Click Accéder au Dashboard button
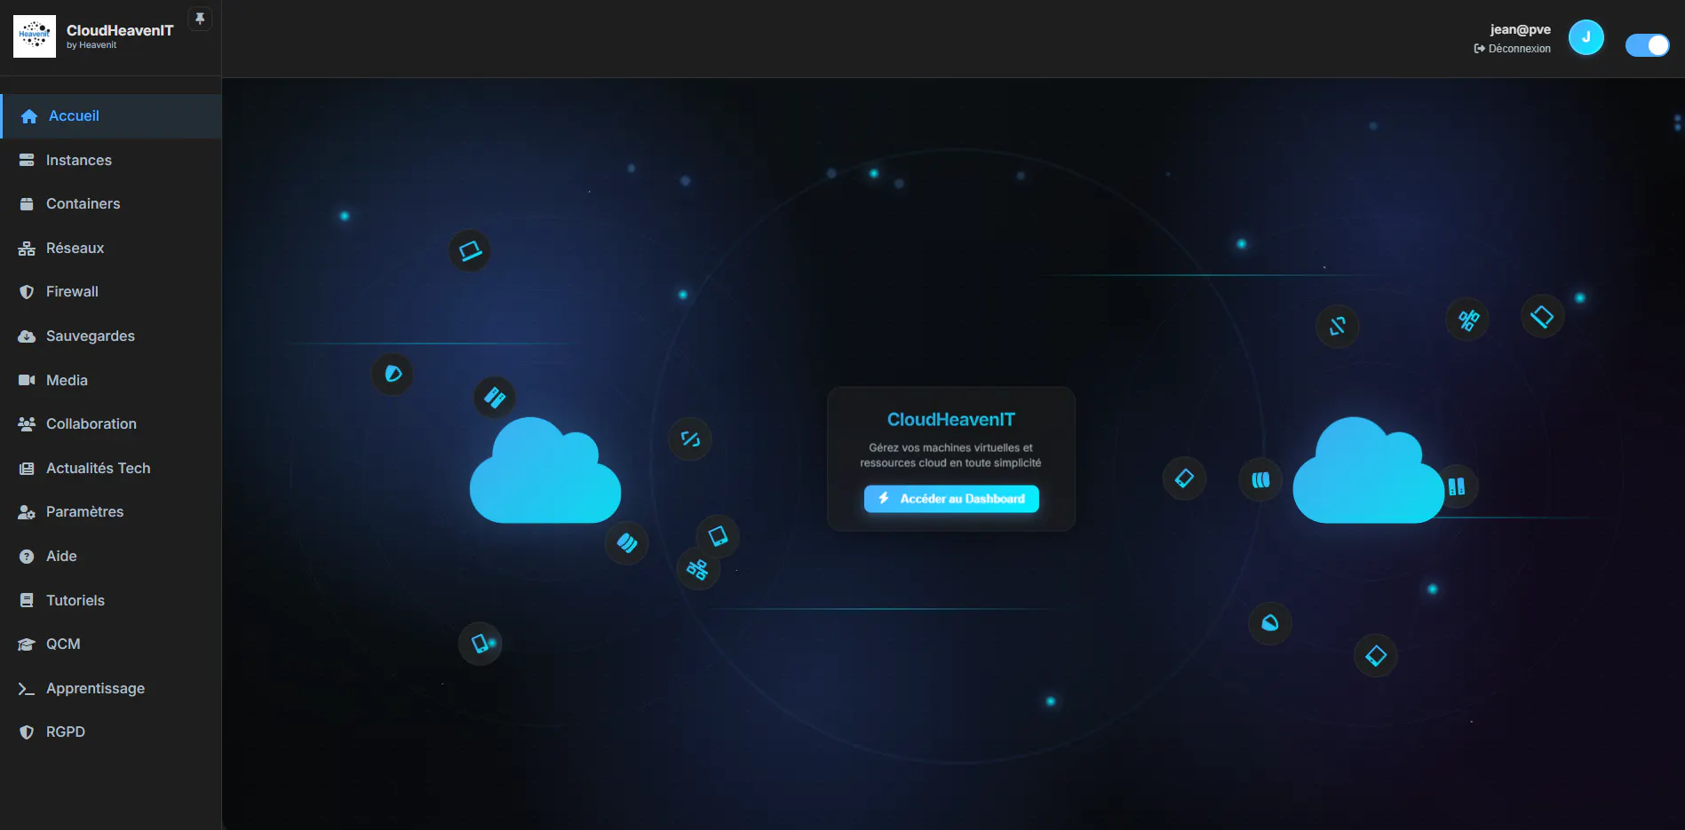 [x=951, y=499]
